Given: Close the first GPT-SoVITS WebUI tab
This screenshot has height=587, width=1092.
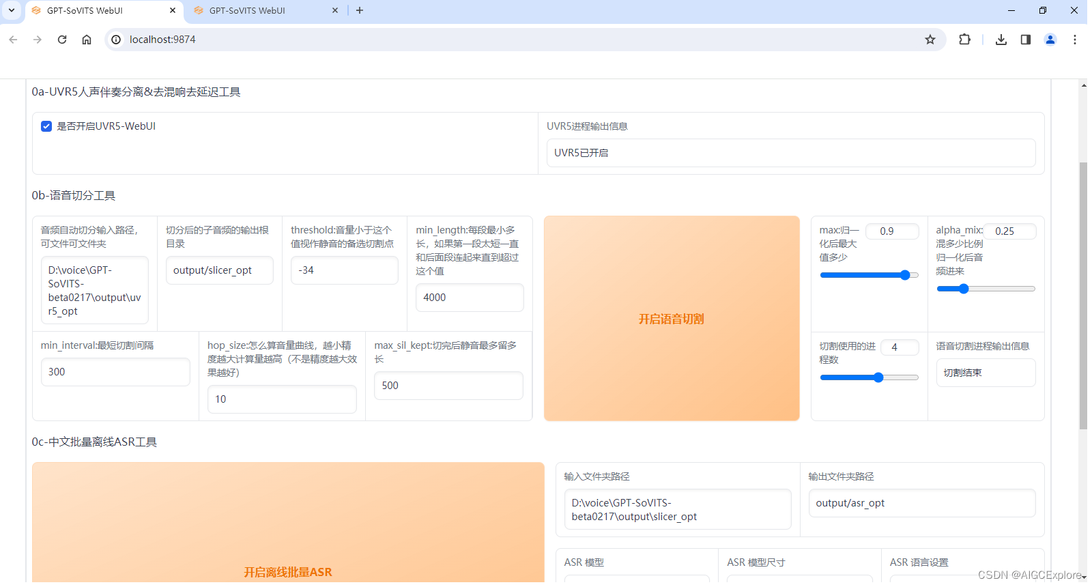Looking at the screenshot, I should click(173, 10).
